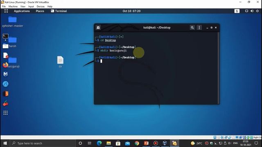Click the volume icon in Kali top bar

[252, 11]
